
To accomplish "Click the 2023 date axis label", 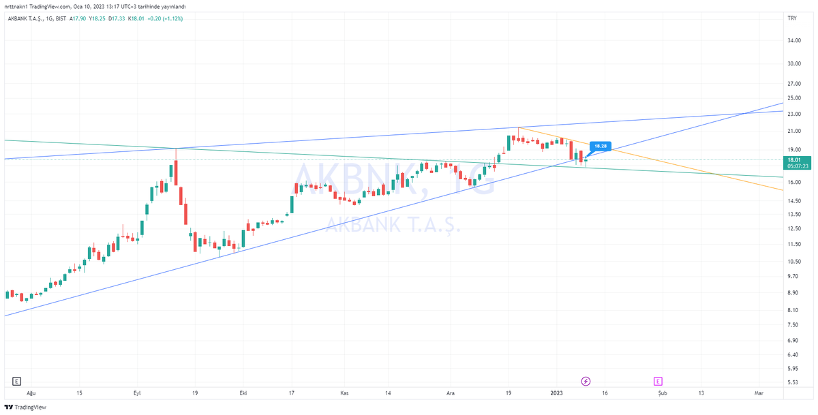I will [x=557, y=393].
